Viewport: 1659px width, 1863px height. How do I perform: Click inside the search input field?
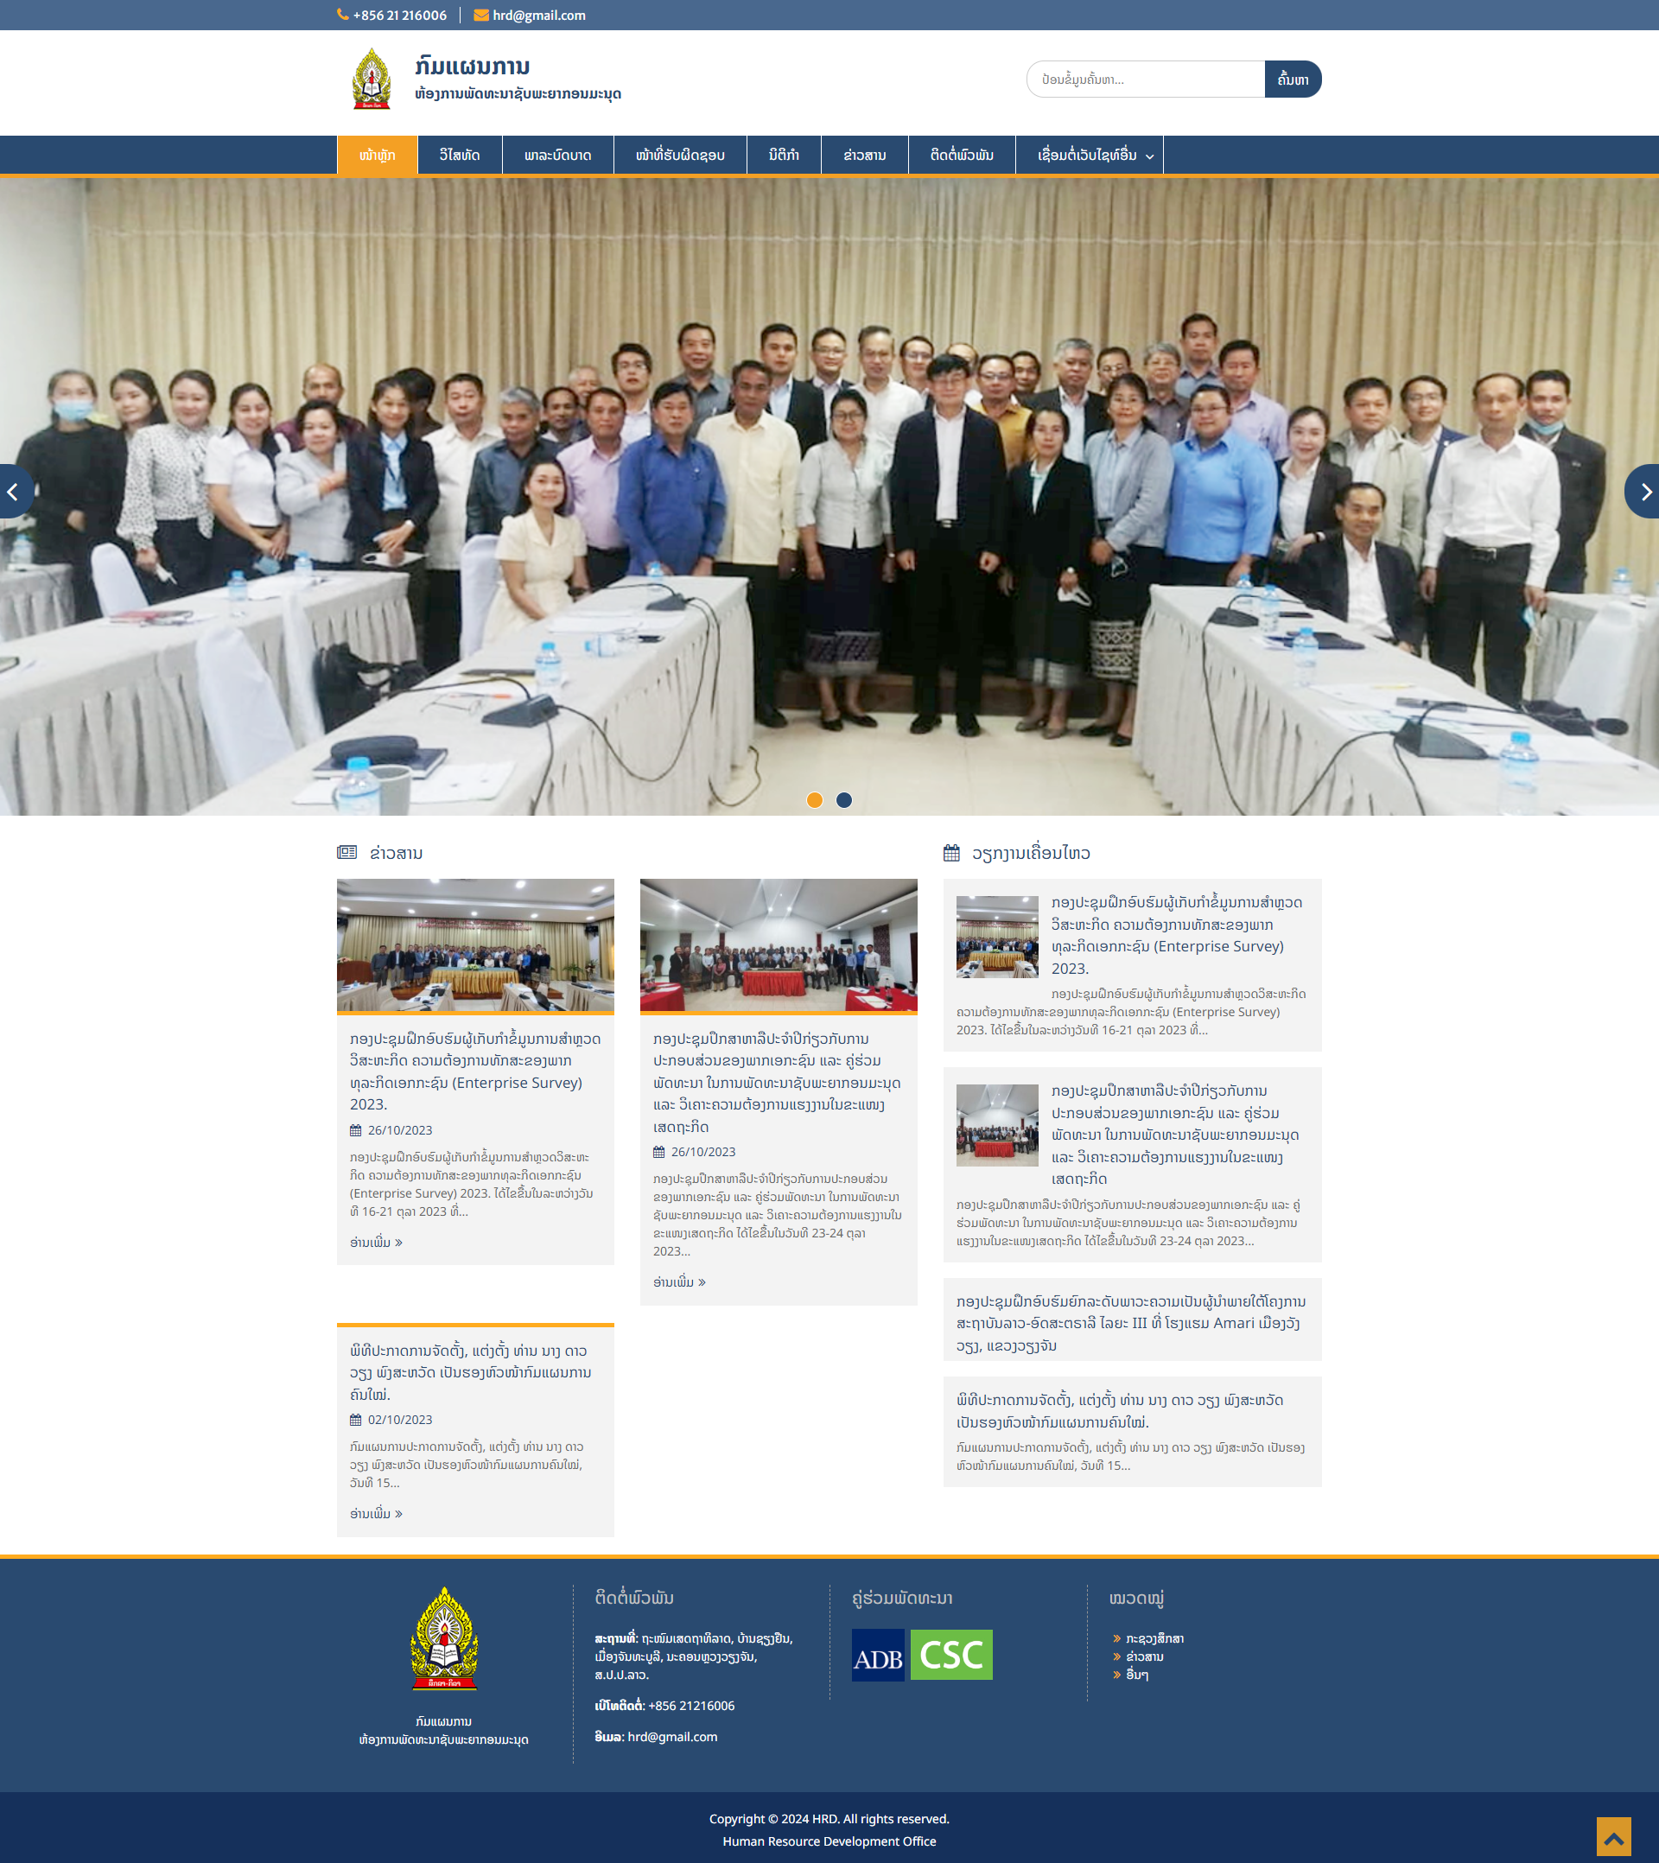pyautogui.click(x=1145, y=79)
